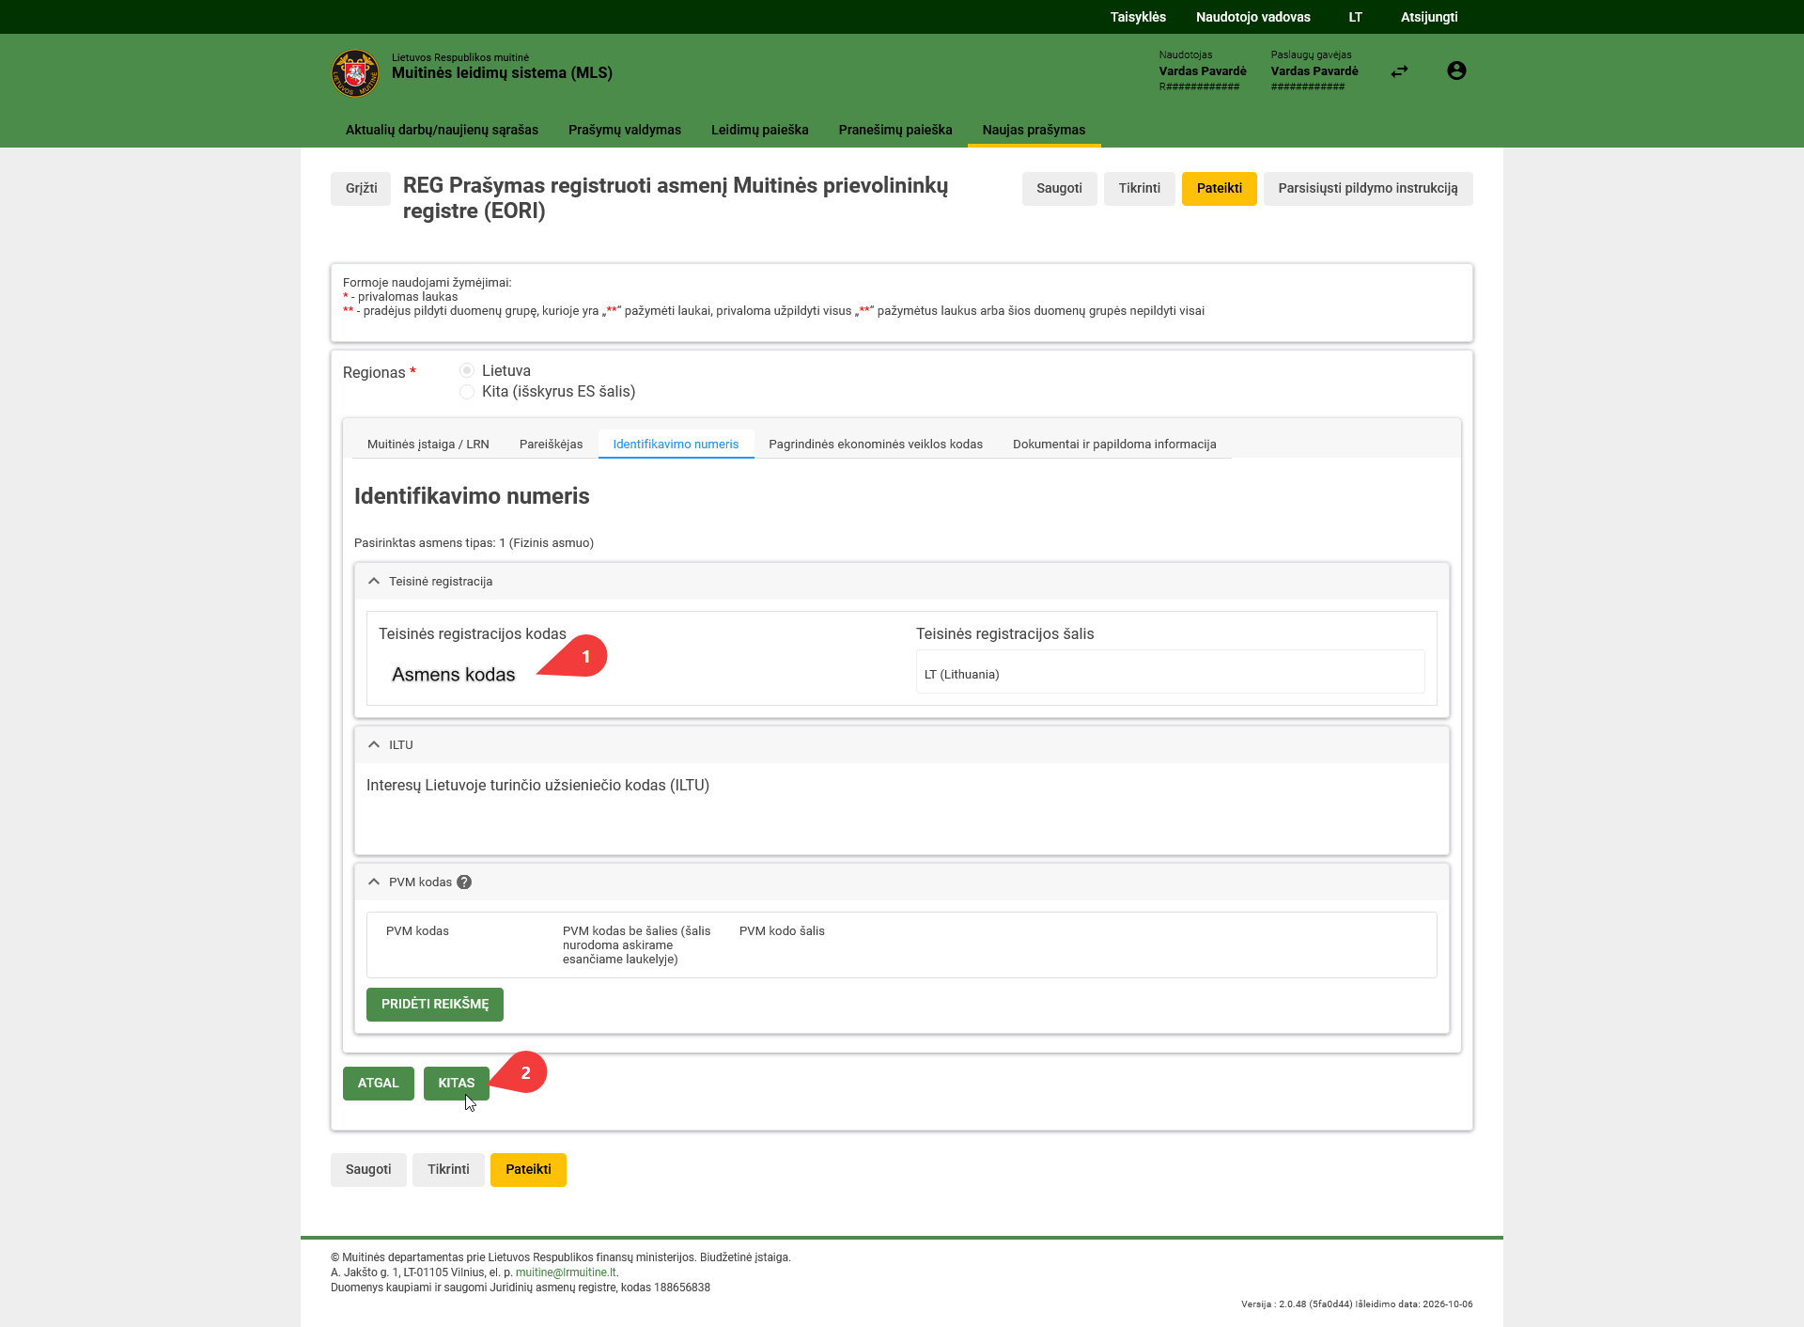Select Kita (išskyrus ES šalis) radio option
The image size is (1804, 1327).
[x=467, y=392]
